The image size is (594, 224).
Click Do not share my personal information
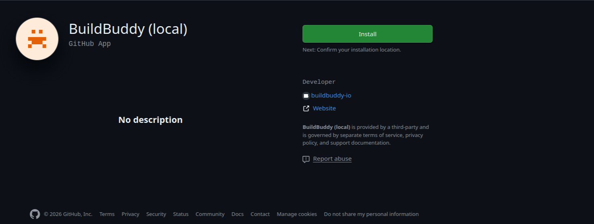coord(371,214)
